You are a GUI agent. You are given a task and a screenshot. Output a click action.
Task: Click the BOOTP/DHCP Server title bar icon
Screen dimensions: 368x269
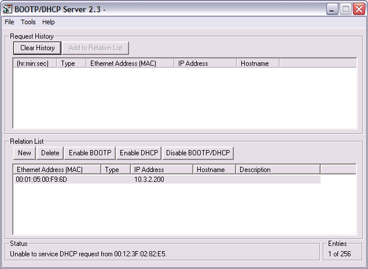(7, 9)
